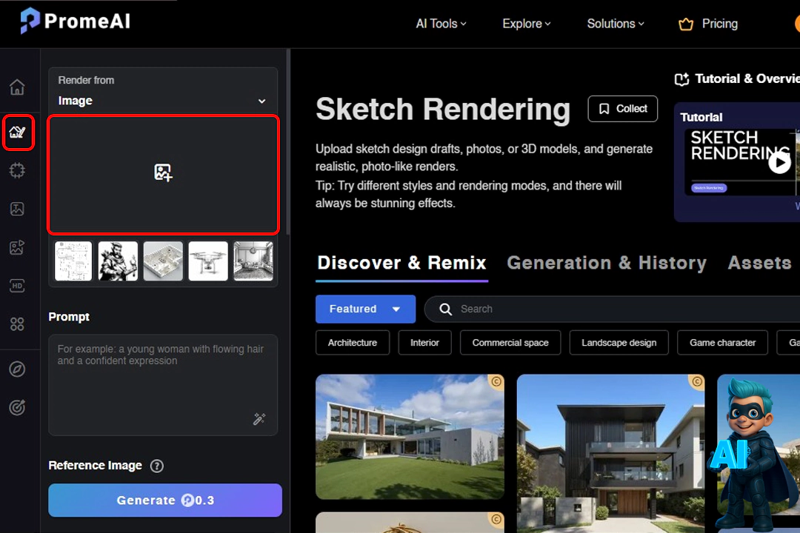Click the add image upload icon
This screenshot has width=800, height=533.
click(163, 173)
